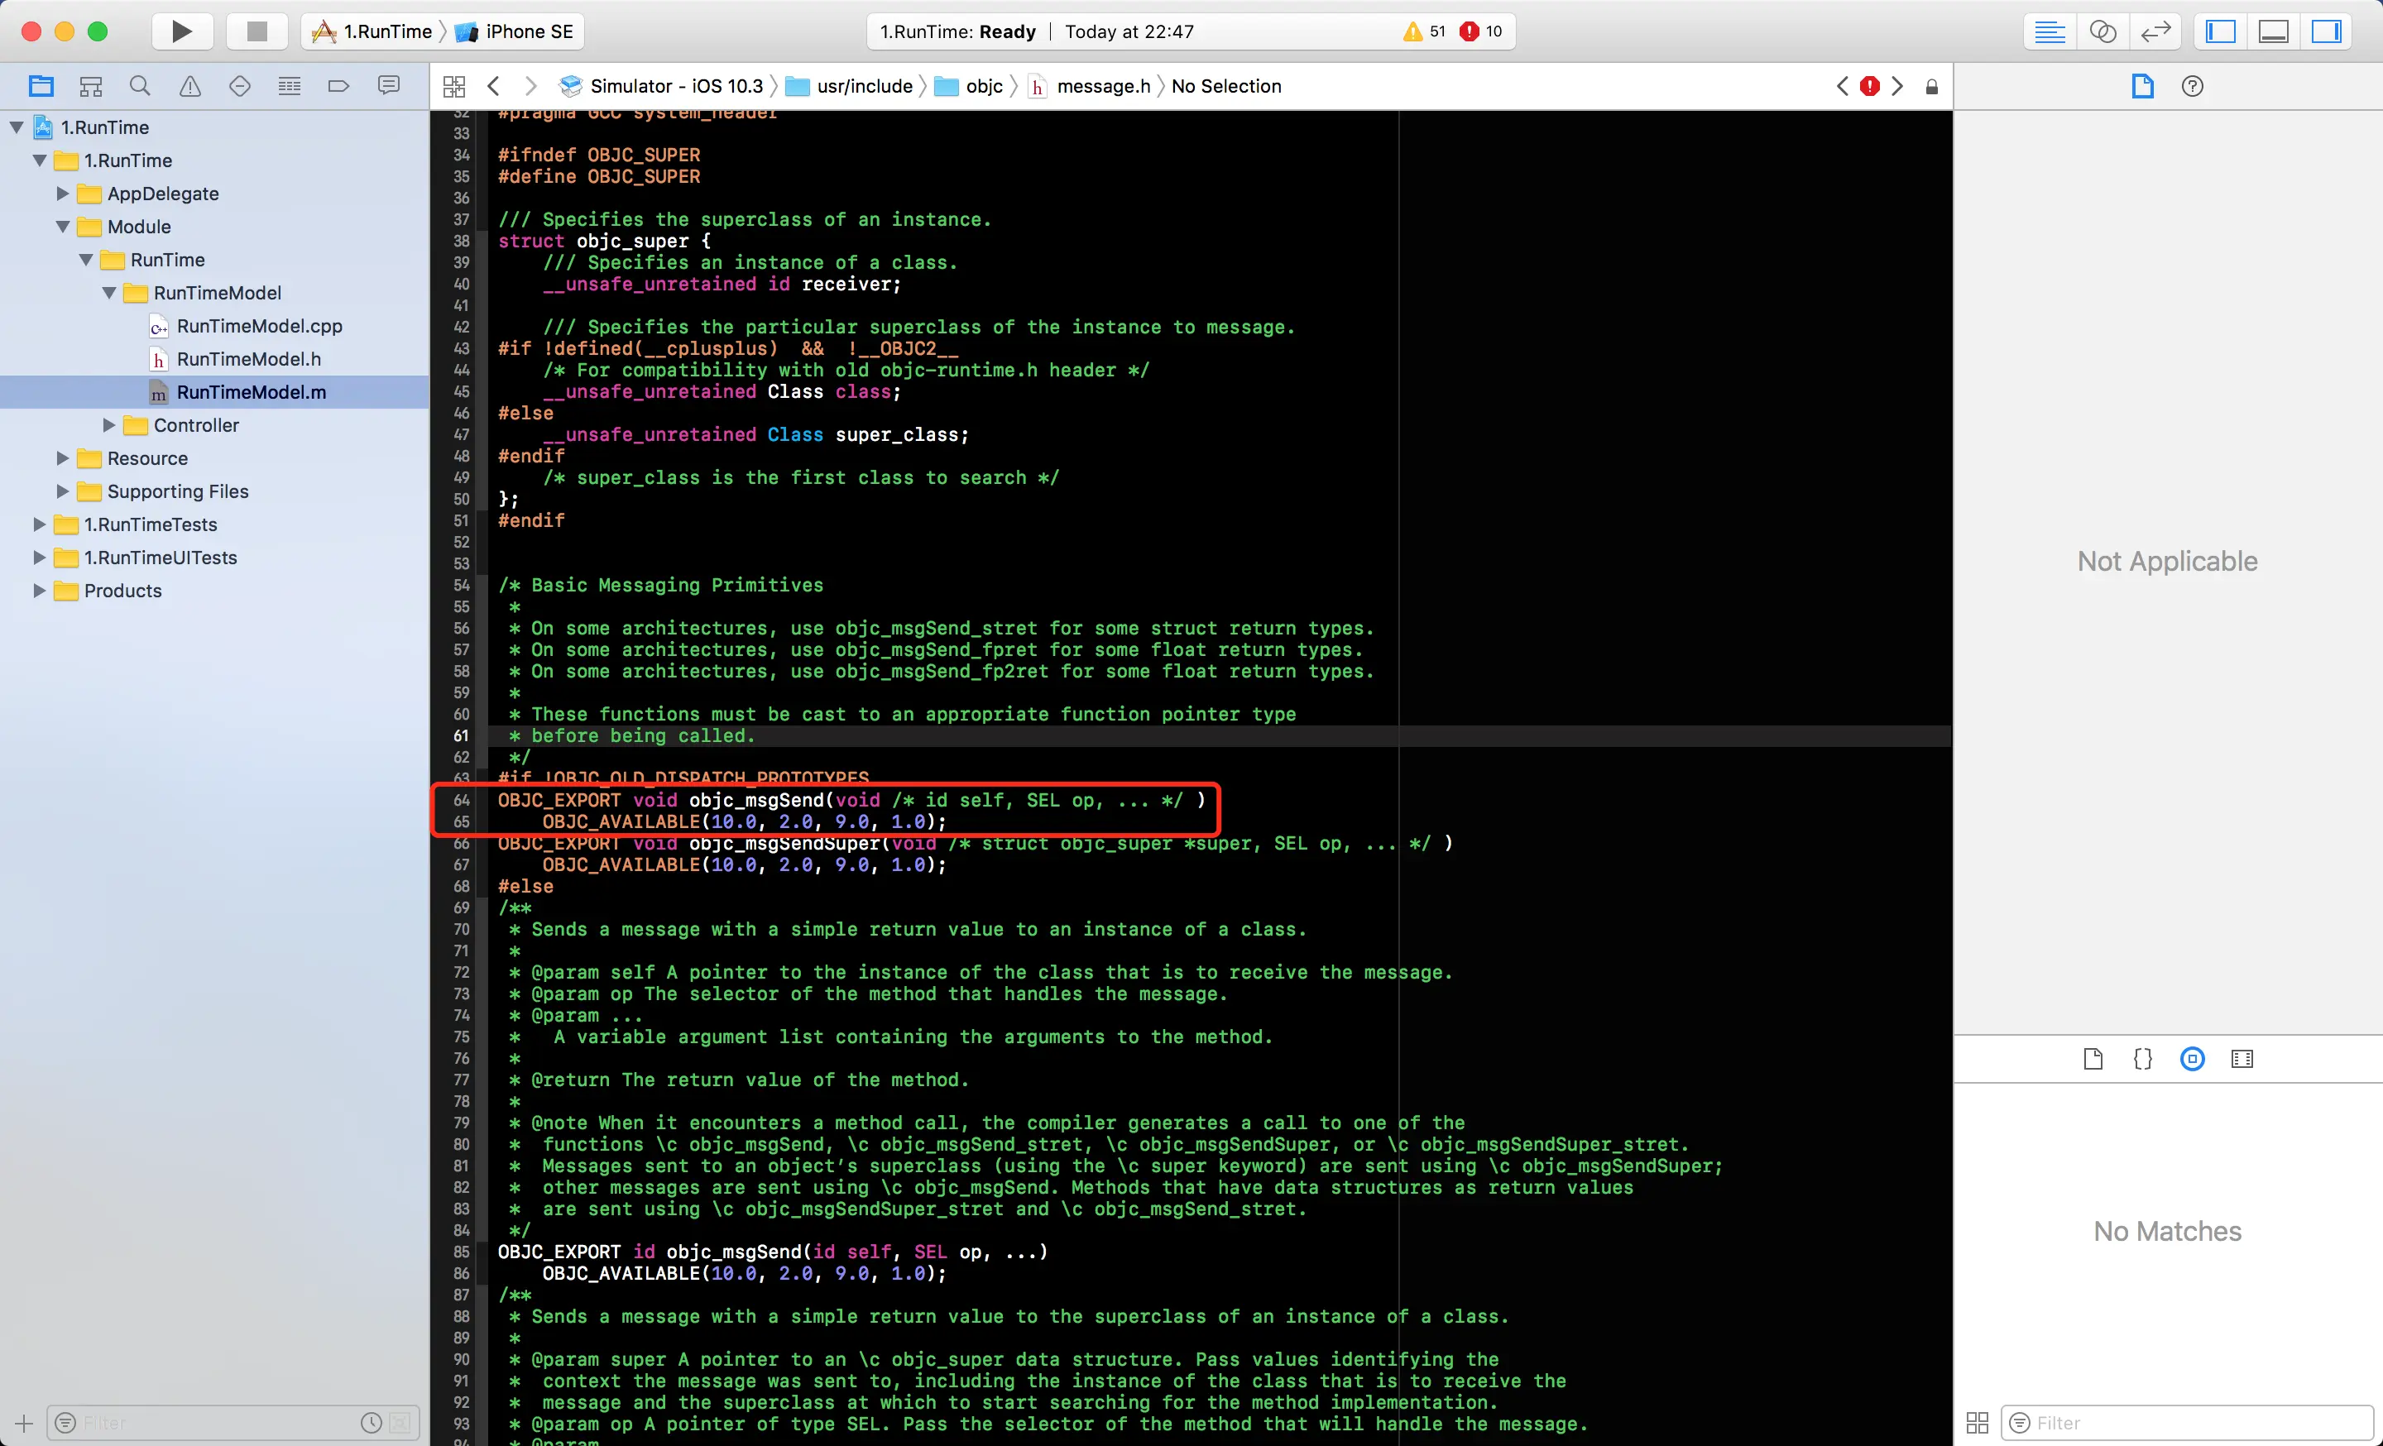Collapse the Module folder
This screenshot has height=1446, width=2383.
click(63, 226)
